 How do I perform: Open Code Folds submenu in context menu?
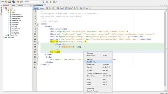(x=98, y=88)
